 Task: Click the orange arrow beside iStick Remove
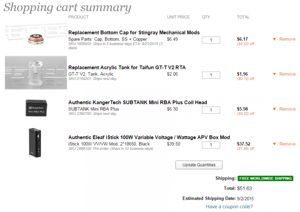274,144
